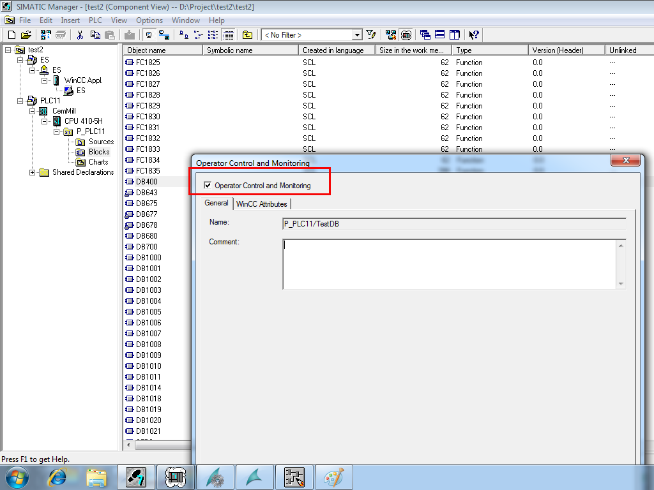This screenshot has height=490, width=654.
Task: Click the Copy toolbar icon
Action: tap(95, 35)
